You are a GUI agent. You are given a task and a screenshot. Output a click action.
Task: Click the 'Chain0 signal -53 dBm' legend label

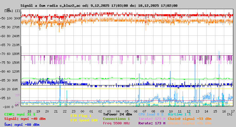coord(190,119)
